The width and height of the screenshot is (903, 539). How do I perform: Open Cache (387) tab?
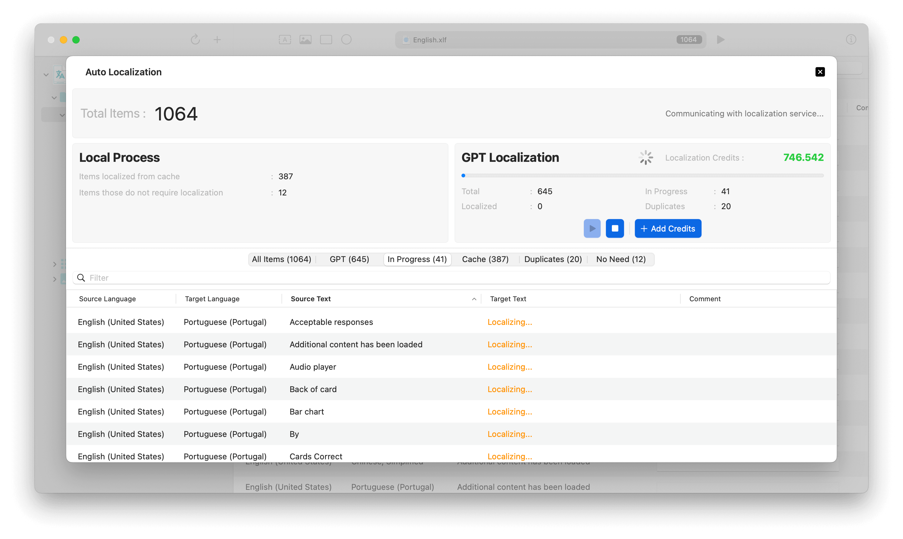pos(485,259)
